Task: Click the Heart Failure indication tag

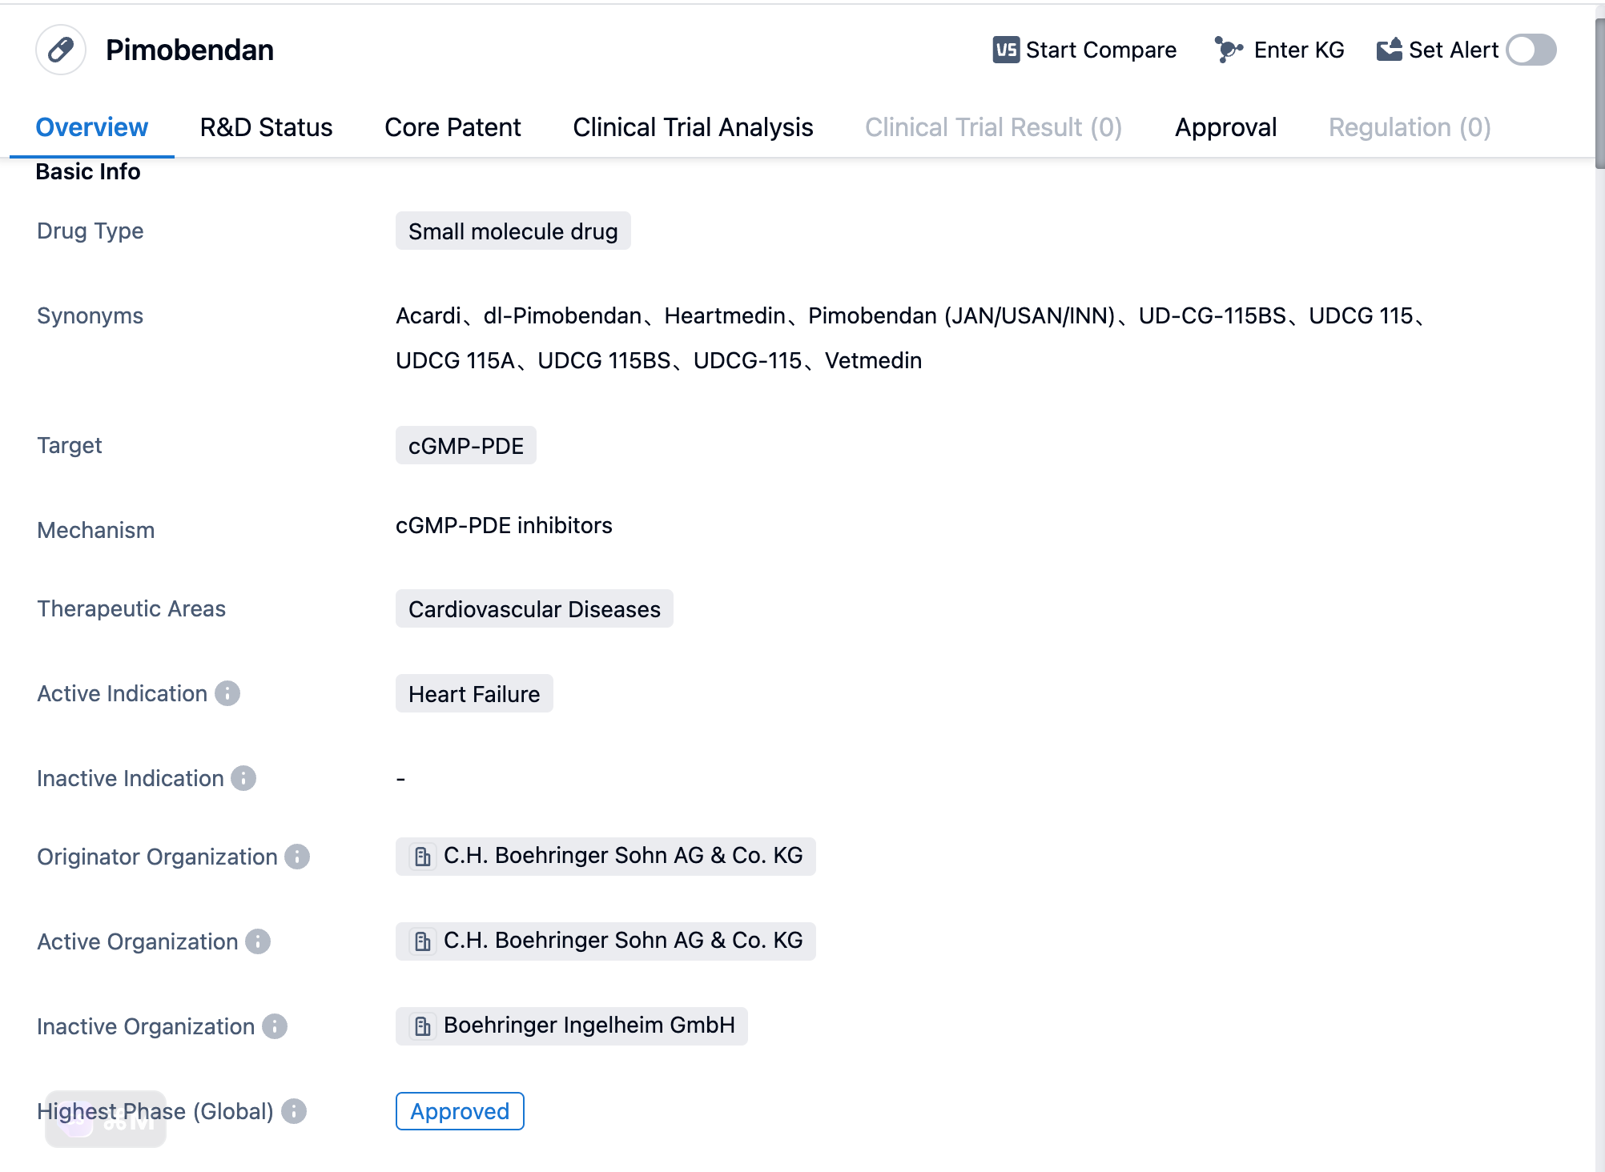Action: pos(475,694)
